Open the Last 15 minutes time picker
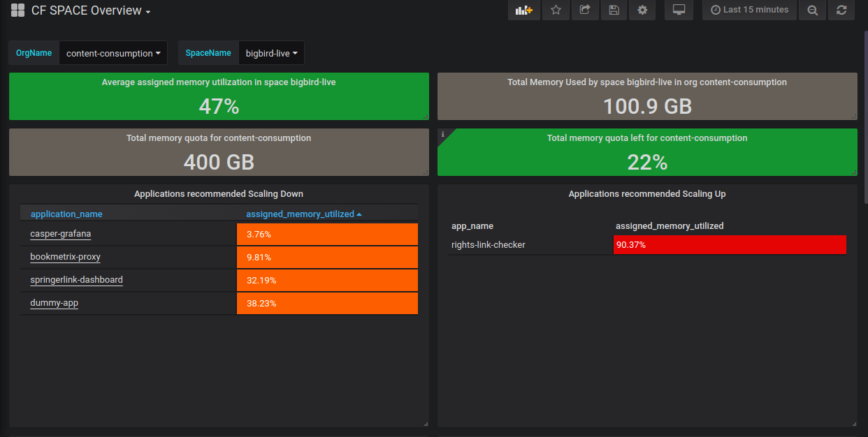Viewport: 868px width, 437px height. [749, 10]
